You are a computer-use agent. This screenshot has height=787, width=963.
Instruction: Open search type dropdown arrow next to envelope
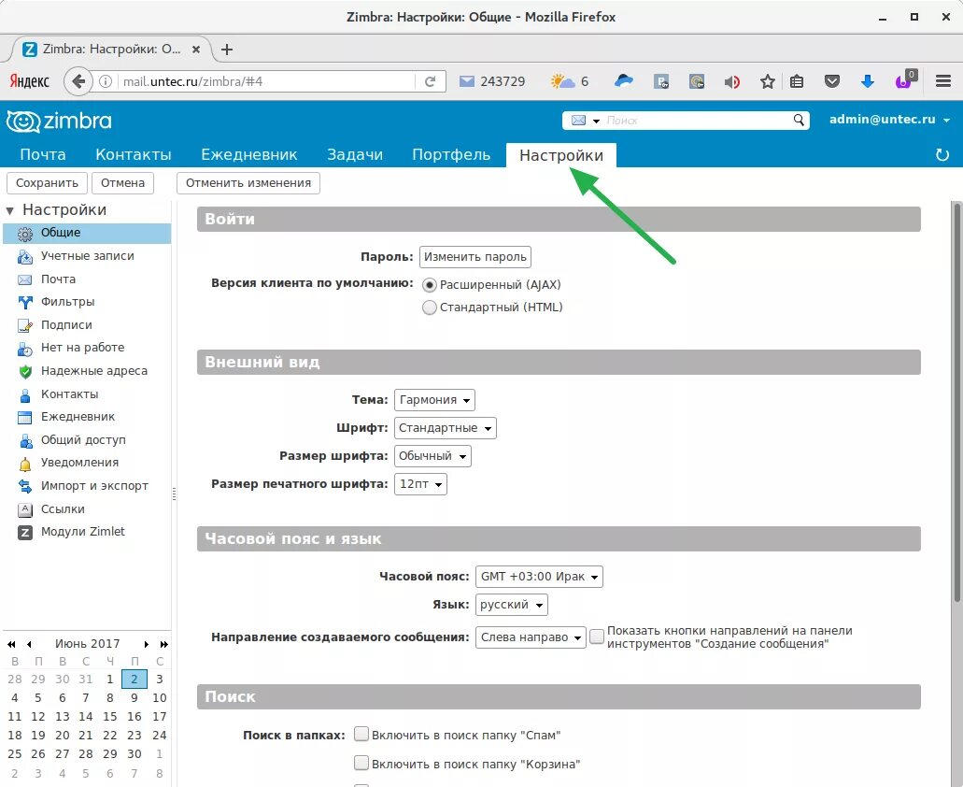pyautogui.click(x=596, y=121)
